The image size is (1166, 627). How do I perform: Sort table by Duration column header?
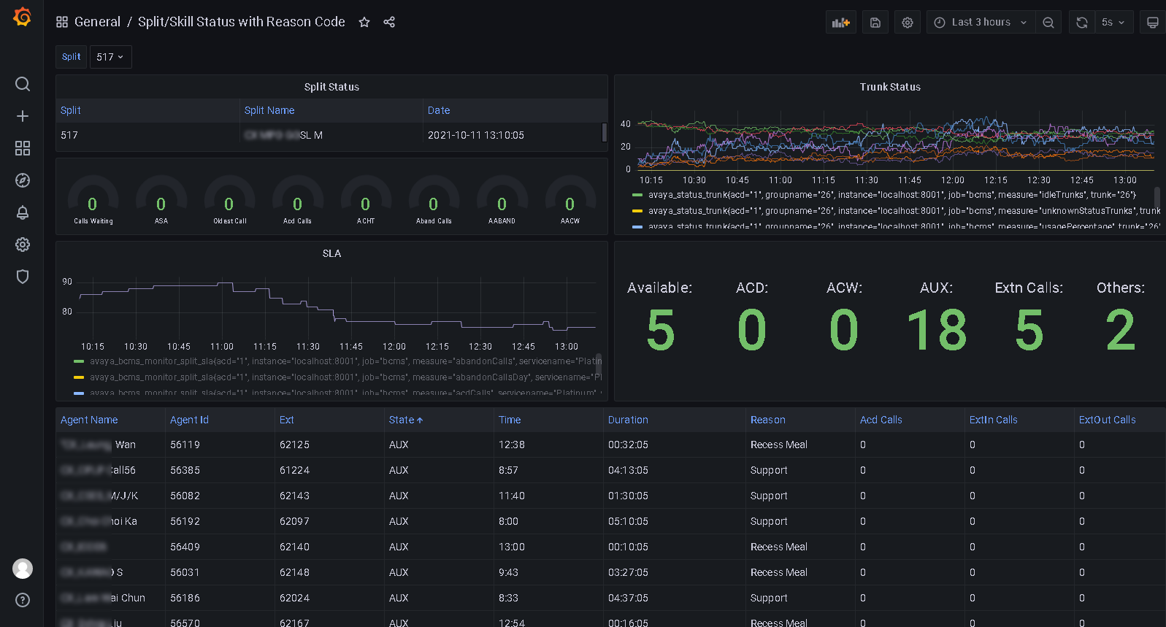[628, 420]
